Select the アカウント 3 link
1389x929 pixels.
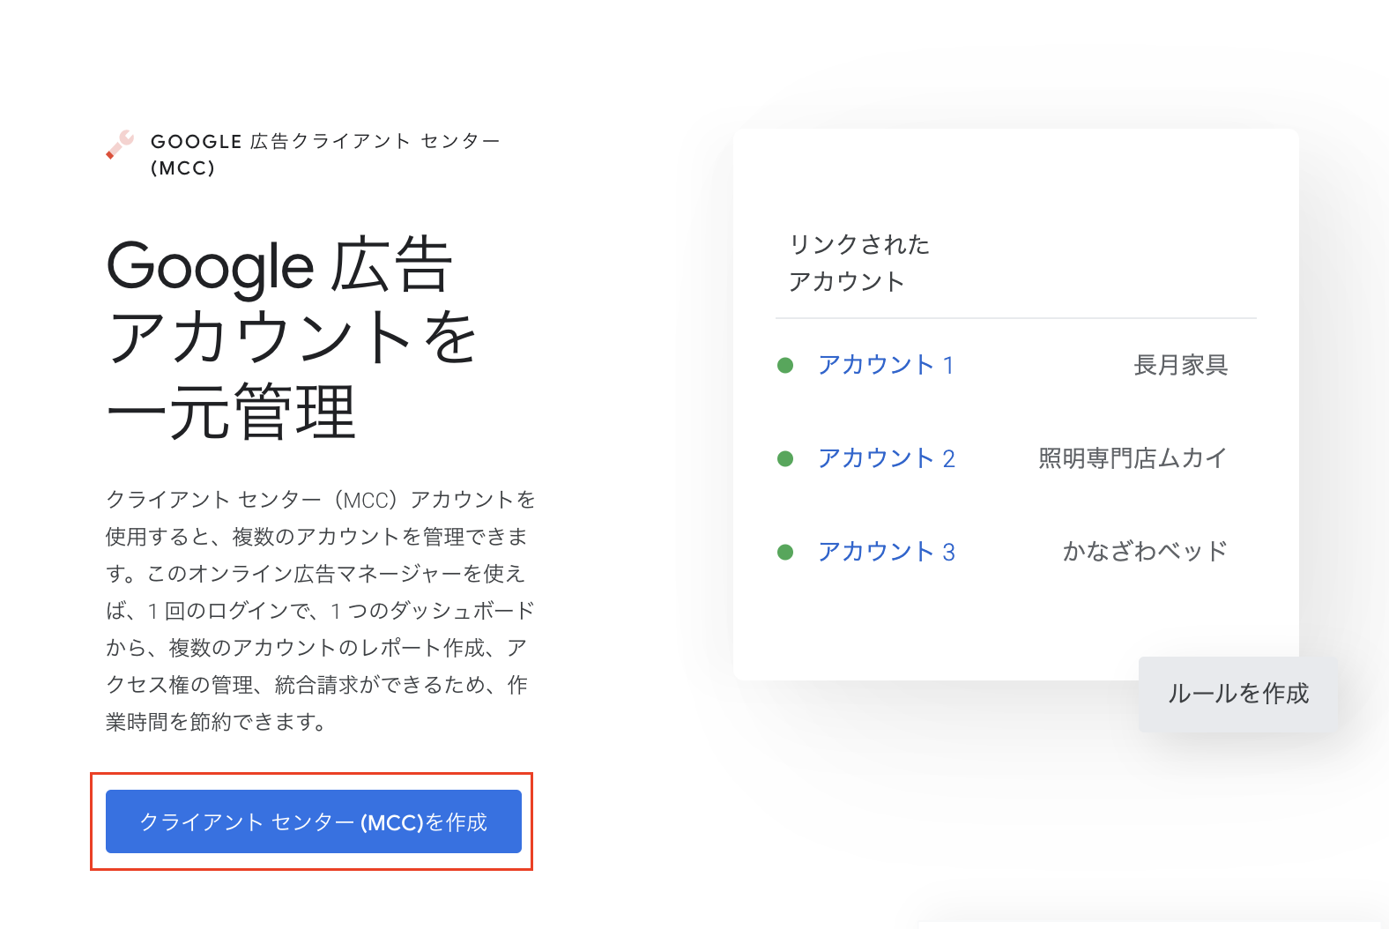(886, 552)
